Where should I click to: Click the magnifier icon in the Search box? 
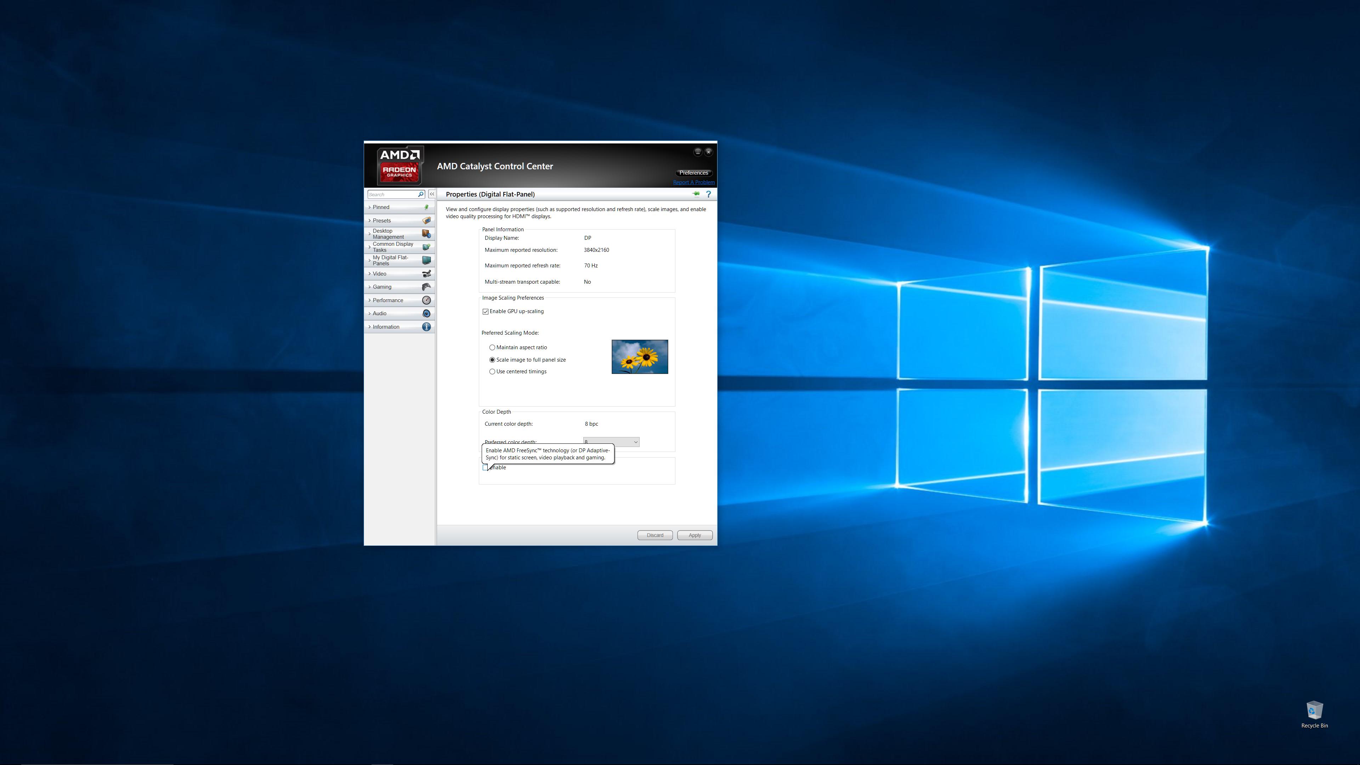click(421, 194)
